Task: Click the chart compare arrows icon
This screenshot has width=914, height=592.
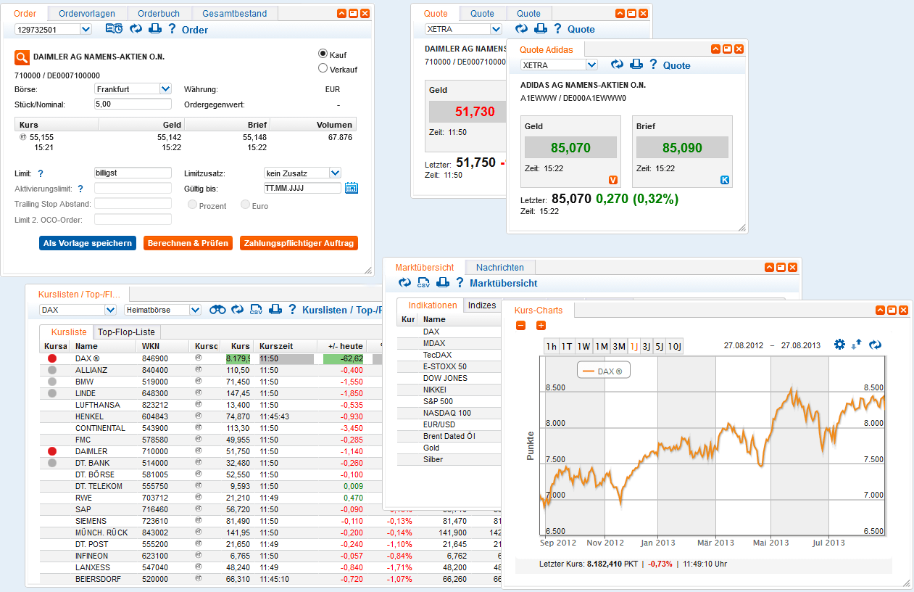Action: point(857,345)
